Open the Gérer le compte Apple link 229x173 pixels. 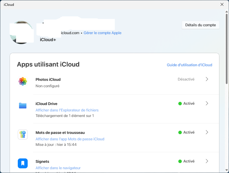click(x=103, y=33)
